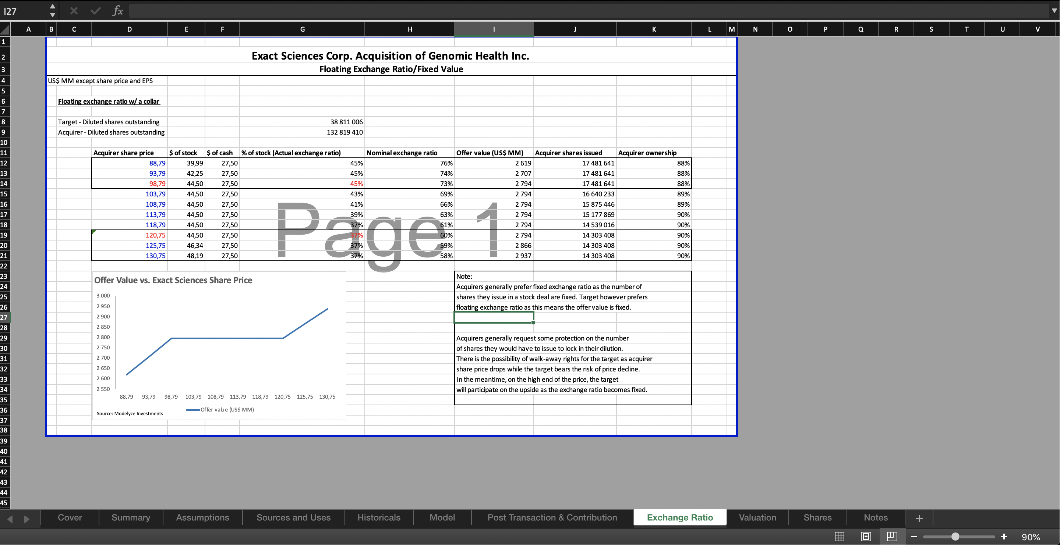Open the Summary sheet tab

131,517
